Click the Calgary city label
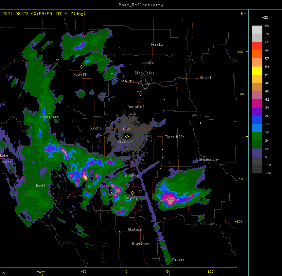The image size is (282, 276). [131, 198]
